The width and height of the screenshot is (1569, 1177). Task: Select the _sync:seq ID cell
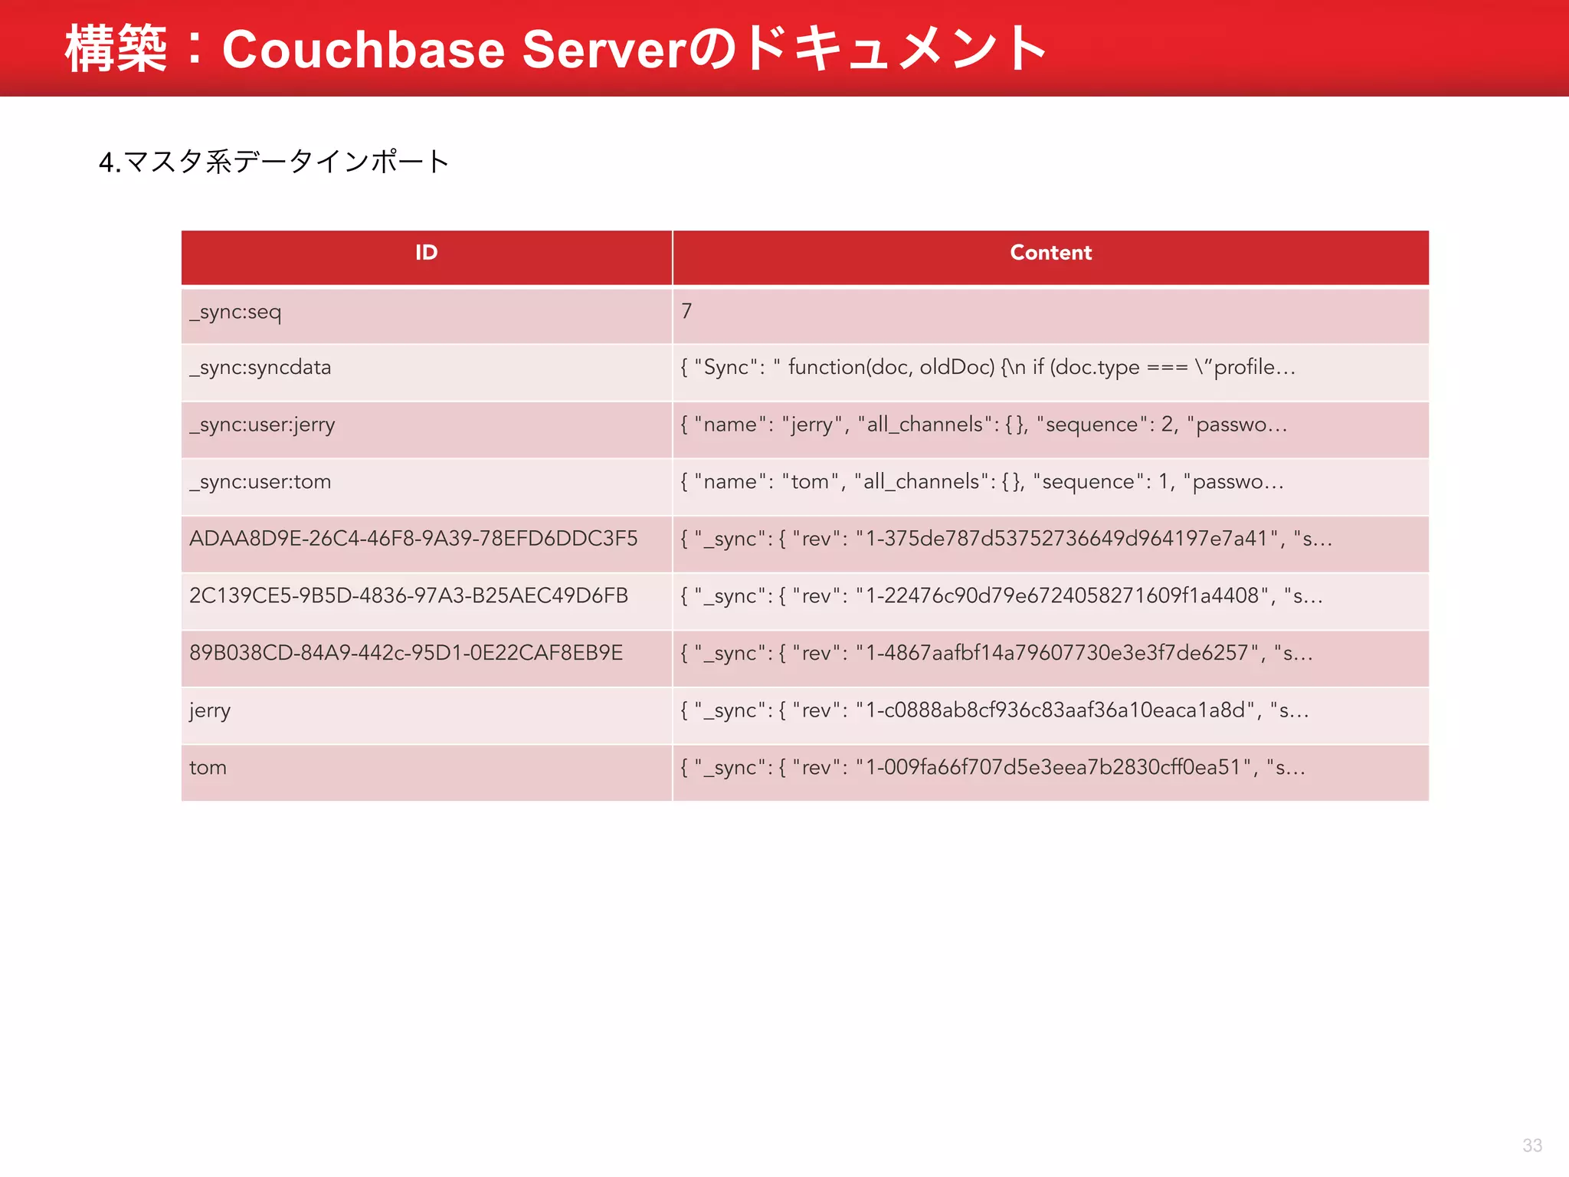(x=427, y=315)
